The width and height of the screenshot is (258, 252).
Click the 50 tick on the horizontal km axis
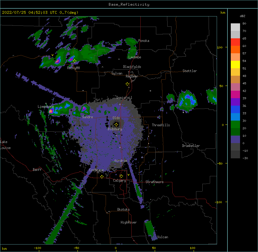click(154, 248)
